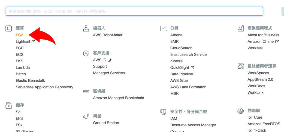Open AWS RoboMaker
This screenshot has width=284, height=132.
pos(108,35)
